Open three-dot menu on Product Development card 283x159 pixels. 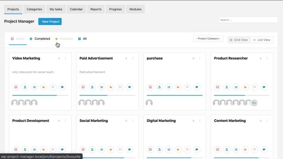point(65,121)
